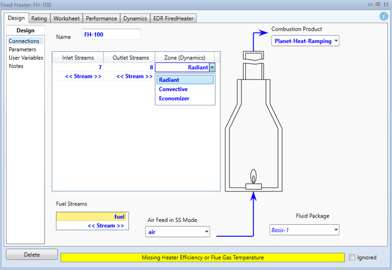This screenshot has height=270, width=392.
Task: Open the User Variables page
Action: tap(26, 58)
